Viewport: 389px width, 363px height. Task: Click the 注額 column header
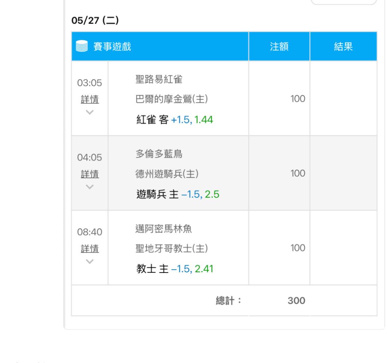point(279,46)
